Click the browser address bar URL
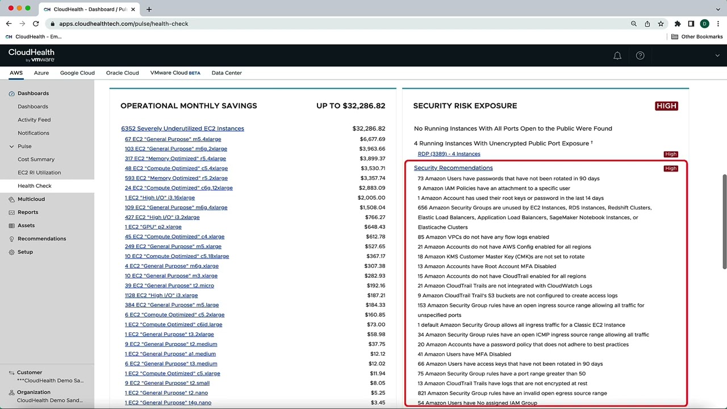This screenshot has height=409, width=727. coord(124,24)
